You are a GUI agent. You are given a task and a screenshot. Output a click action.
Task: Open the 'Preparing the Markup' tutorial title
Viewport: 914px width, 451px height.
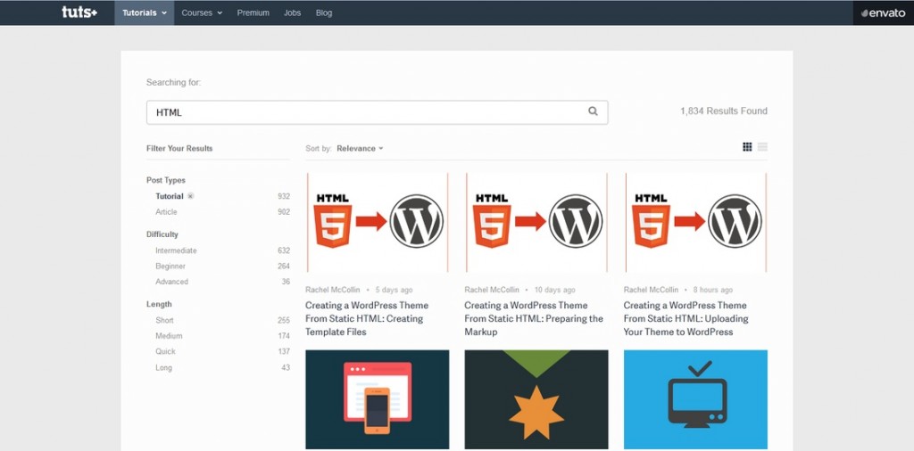coord(534,318)
